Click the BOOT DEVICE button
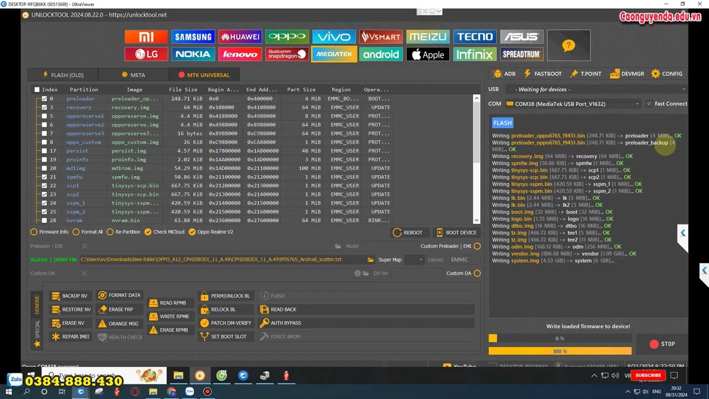The height and width of the screenshot is (399, 709). (456, 233)
